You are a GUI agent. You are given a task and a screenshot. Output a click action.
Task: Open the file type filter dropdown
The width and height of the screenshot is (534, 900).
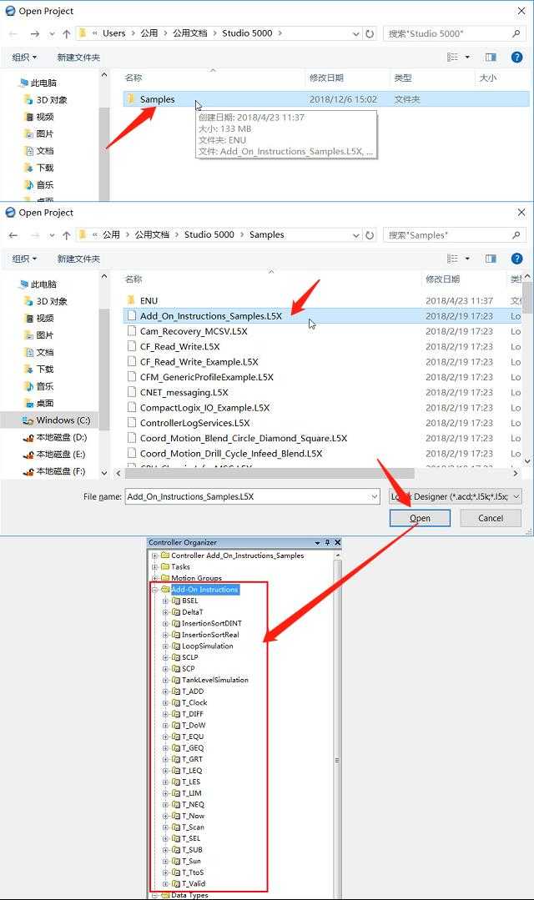click(456, 496)
